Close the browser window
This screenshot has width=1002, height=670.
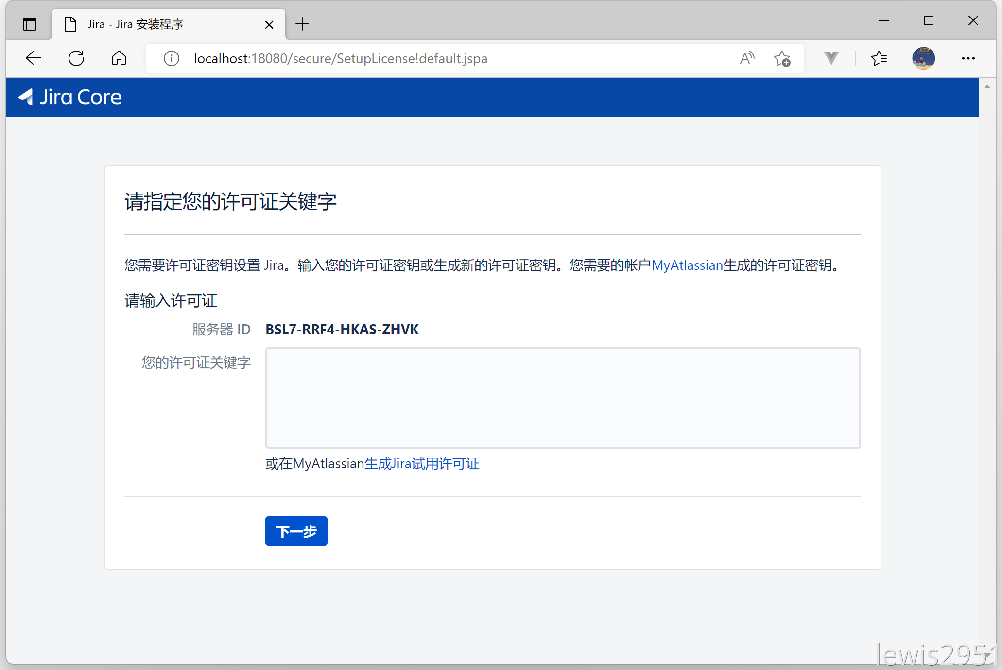(973, 20)
